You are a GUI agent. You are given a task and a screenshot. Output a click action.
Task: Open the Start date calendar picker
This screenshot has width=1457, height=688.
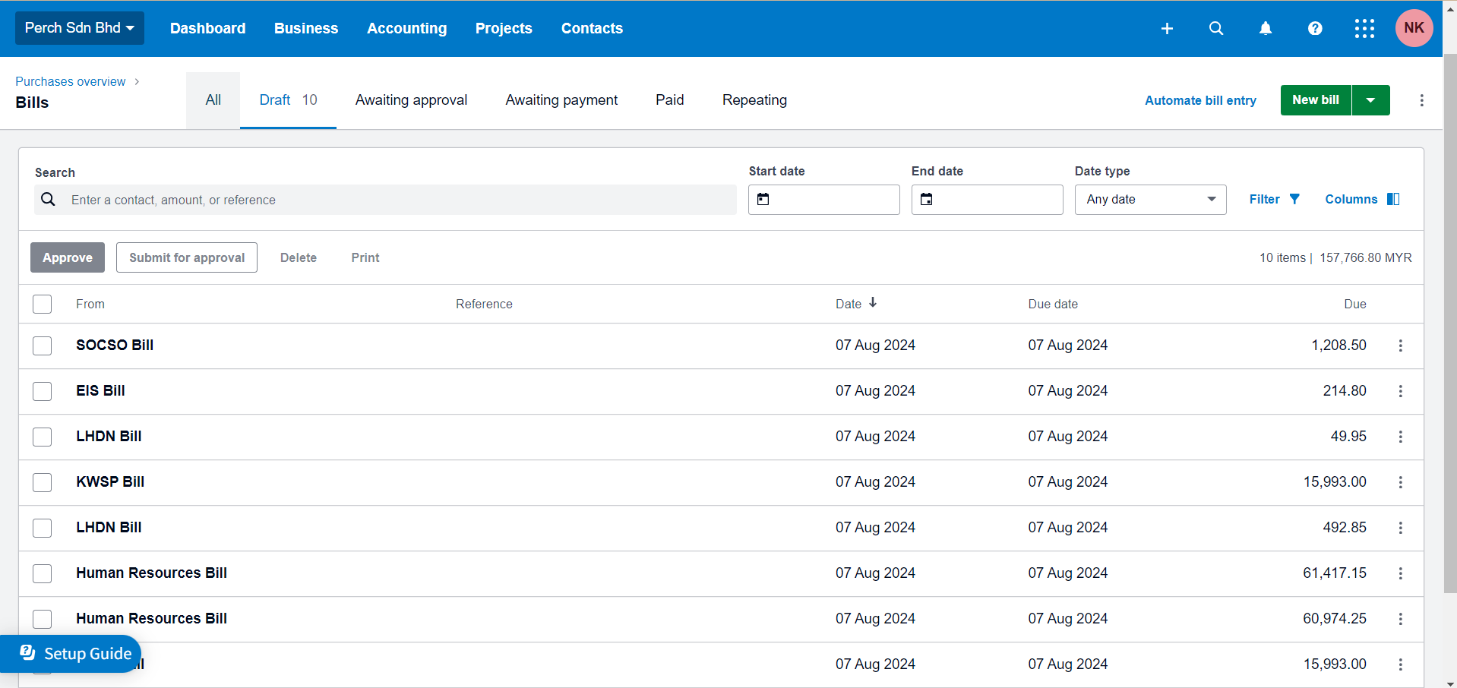coord(763,199)
